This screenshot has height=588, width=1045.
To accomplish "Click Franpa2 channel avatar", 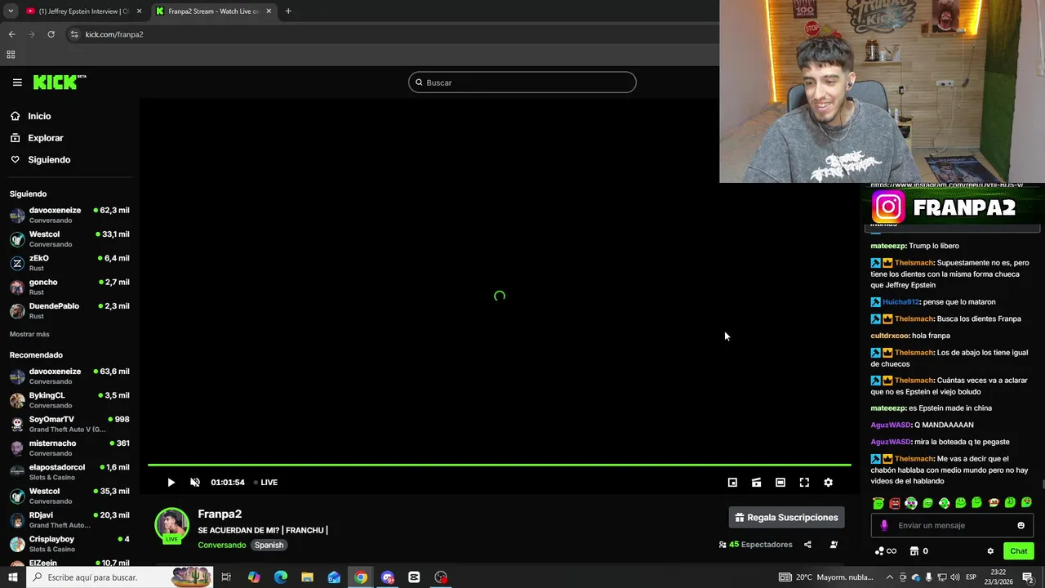I will (x=171, y=525).
